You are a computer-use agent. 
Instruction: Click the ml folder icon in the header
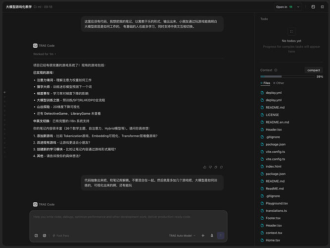pos(35,7)
